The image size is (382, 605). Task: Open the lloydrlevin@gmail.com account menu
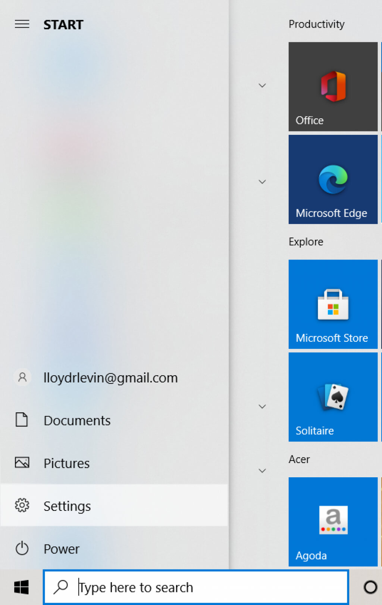[x=110, y=378]
